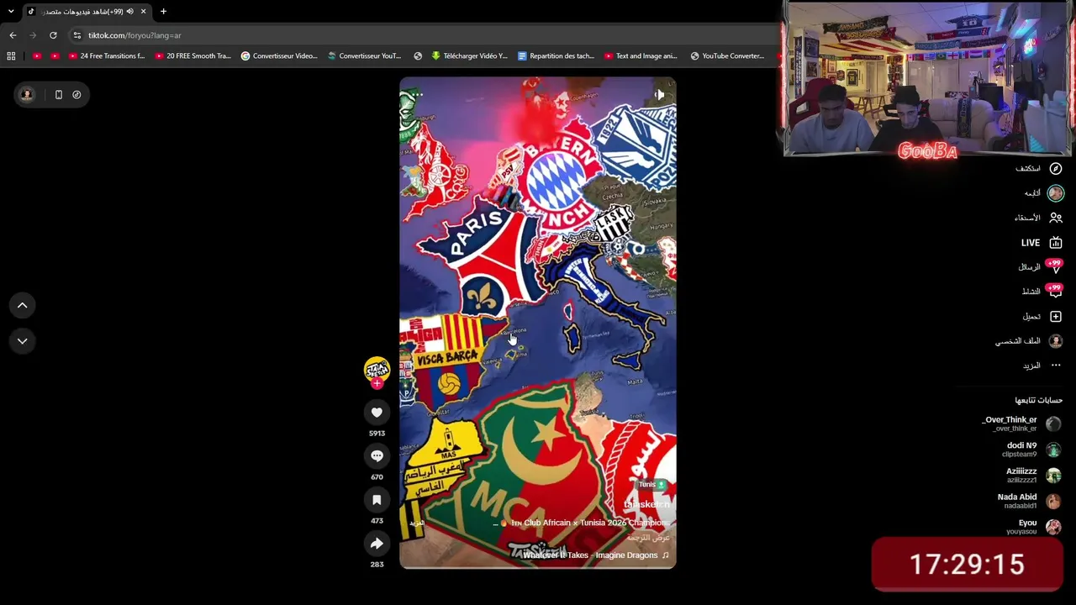The height and width of the screenshot is (605, 1076).
Task: Click the Tunis location tag on video
Action: click(x=651, y=485)
